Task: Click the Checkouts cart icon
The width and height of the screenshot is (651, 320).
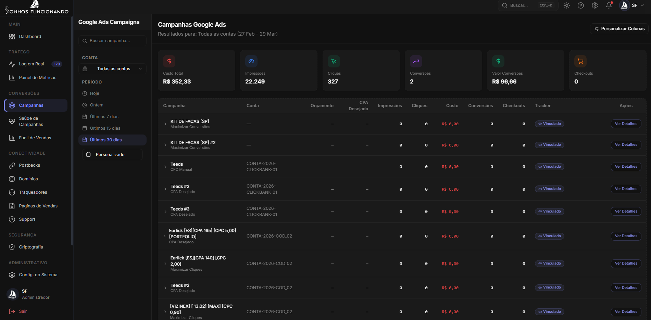Action: pos(580,61)
